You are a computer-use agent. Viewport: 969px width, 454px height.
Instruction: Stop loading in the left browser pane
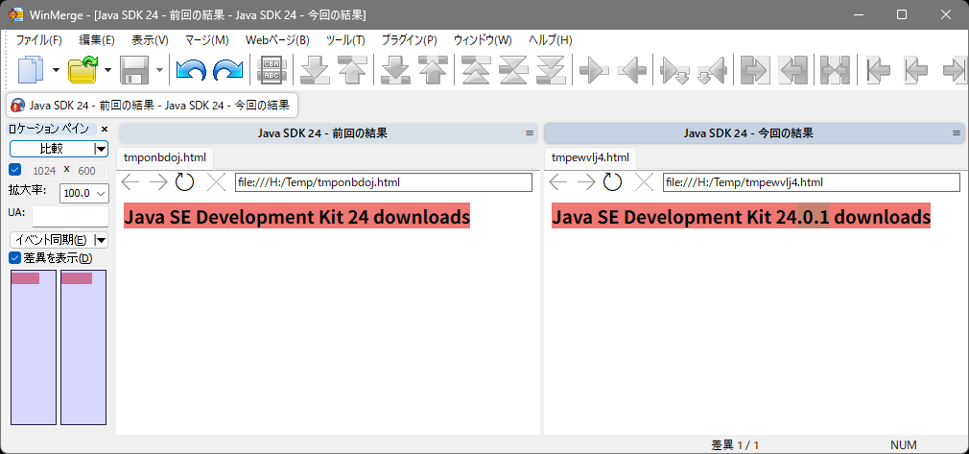[x=216, y=181]
